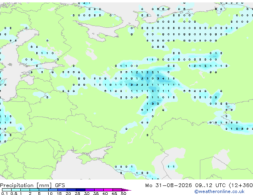Image resolution: width=253 pixels, height=195 pixels.
Task: Pick the 15–20 mm legend color swatch
Action: pos(62,190)
